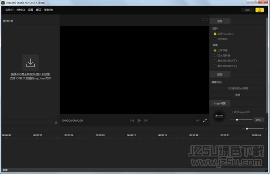Click the yellow export button
Screen dimensions: 270x174
point(260,10)
